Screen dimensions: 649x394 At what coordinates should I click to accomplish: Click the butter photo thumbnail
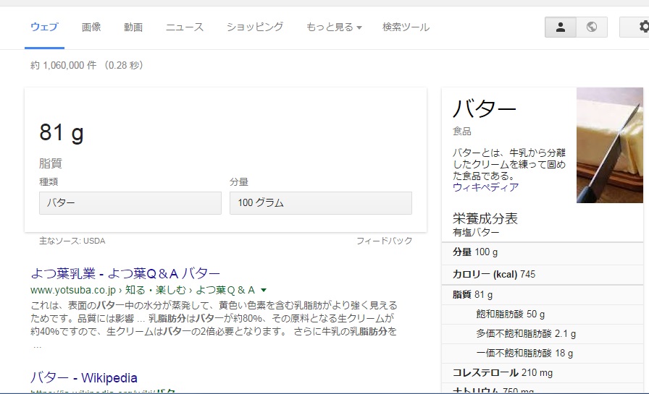(610, 145)
